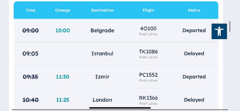Viewport: 240px width, 111px height.
Task: Tap the home indicator bar
Action: pos(120,108)
